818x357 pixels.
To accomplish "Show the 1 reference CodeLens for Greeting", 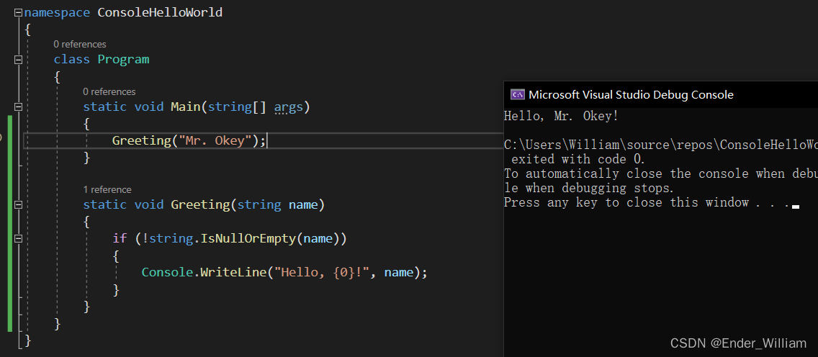I will tap(107, 190).
